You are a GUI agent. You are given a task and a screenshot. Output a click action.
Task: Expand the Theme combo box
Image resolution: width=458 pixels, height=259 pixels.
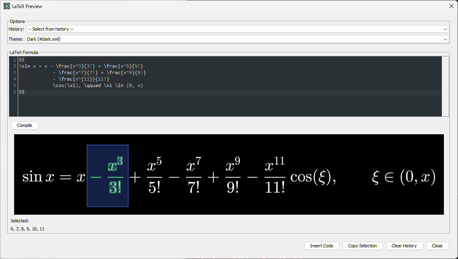click(x=237, y=39)
